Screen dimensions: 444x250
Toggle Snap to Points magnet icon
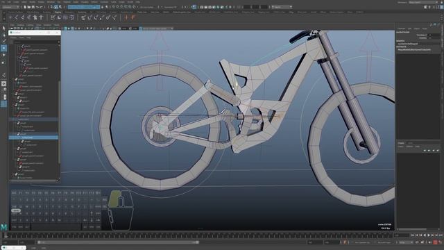(x=122, y=7)
